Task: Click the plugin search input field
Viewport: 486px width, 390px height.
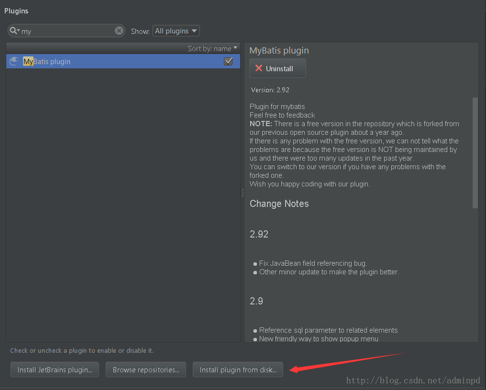Action: pos(66,31)
